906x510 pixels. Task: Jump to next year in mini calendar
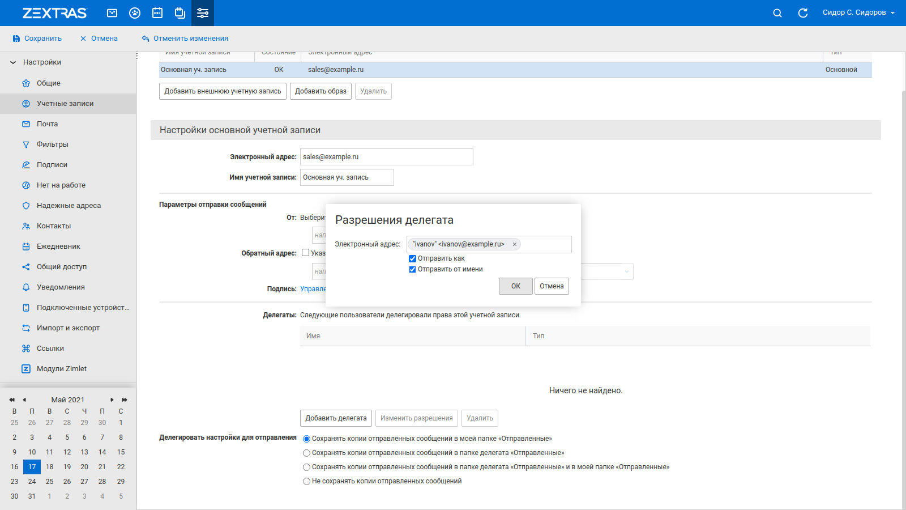click(x=125, y=400)
